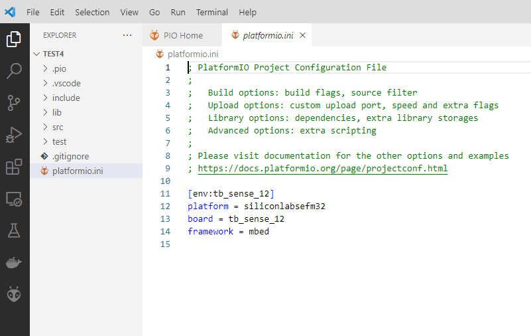Switch to the PIO Home tab
Viewport: 531px width, 336px height.
click(182, 35)
